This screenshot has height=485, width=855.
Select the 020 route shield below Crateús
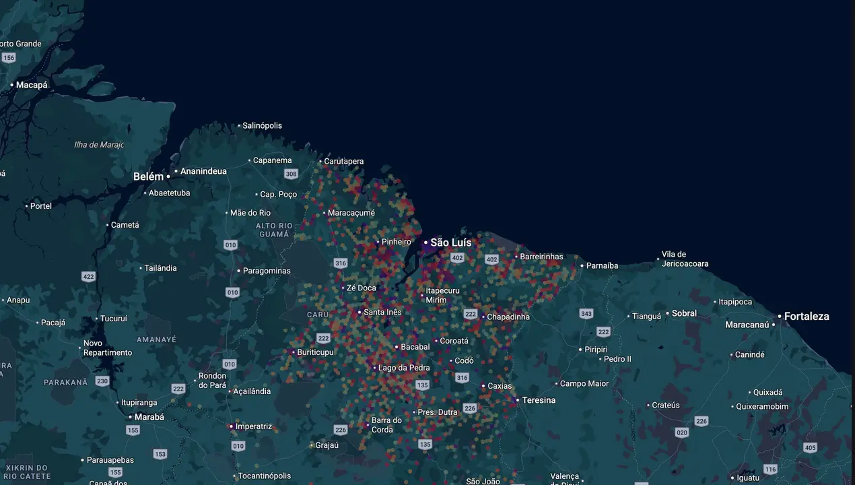pos(682,432)
